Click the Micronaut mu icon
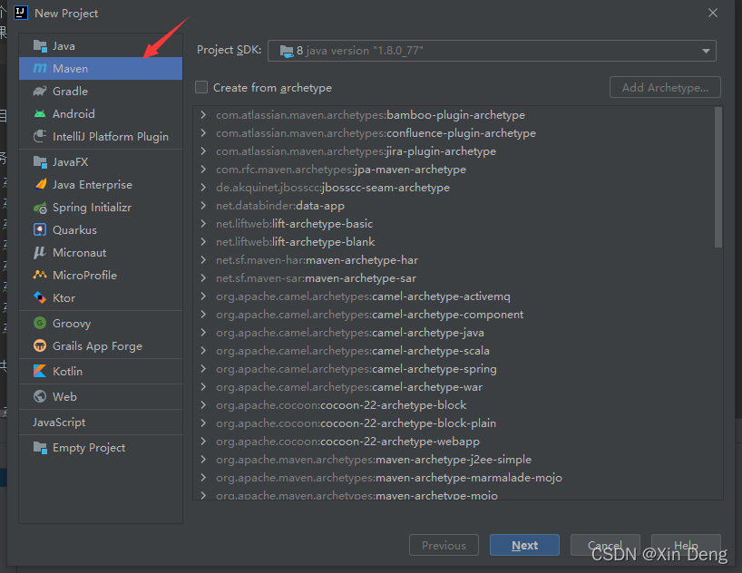Screen dimensions: 742x573 tap(40, 252)
